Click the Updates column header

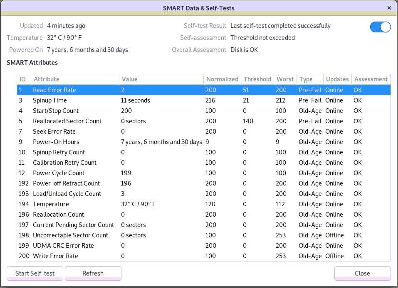[337, 79]
